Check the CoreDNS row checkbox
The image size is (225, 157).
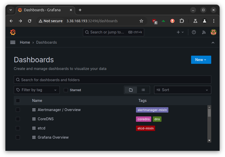click(x=18, y=119)
